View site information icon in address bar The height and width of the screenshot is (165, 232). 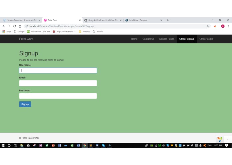coord(27,26)
